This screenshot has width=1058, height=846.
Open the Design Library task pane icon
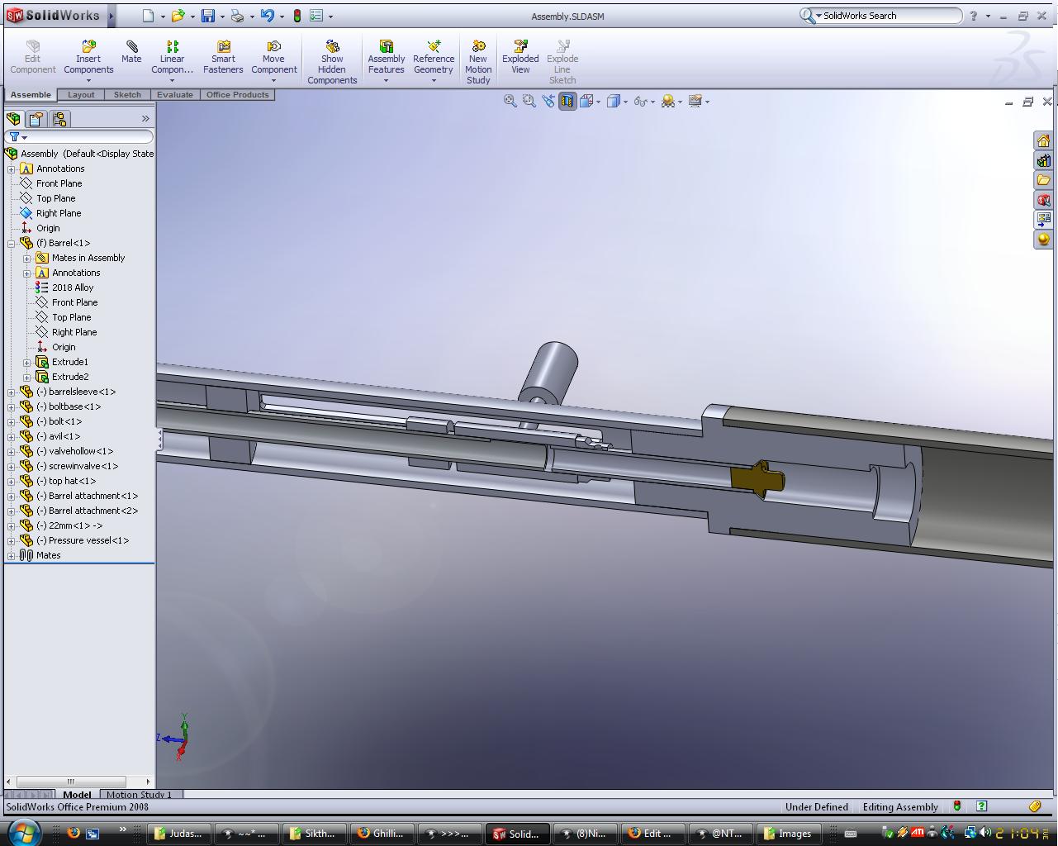pyautogui.click(x=1044, y=160)
